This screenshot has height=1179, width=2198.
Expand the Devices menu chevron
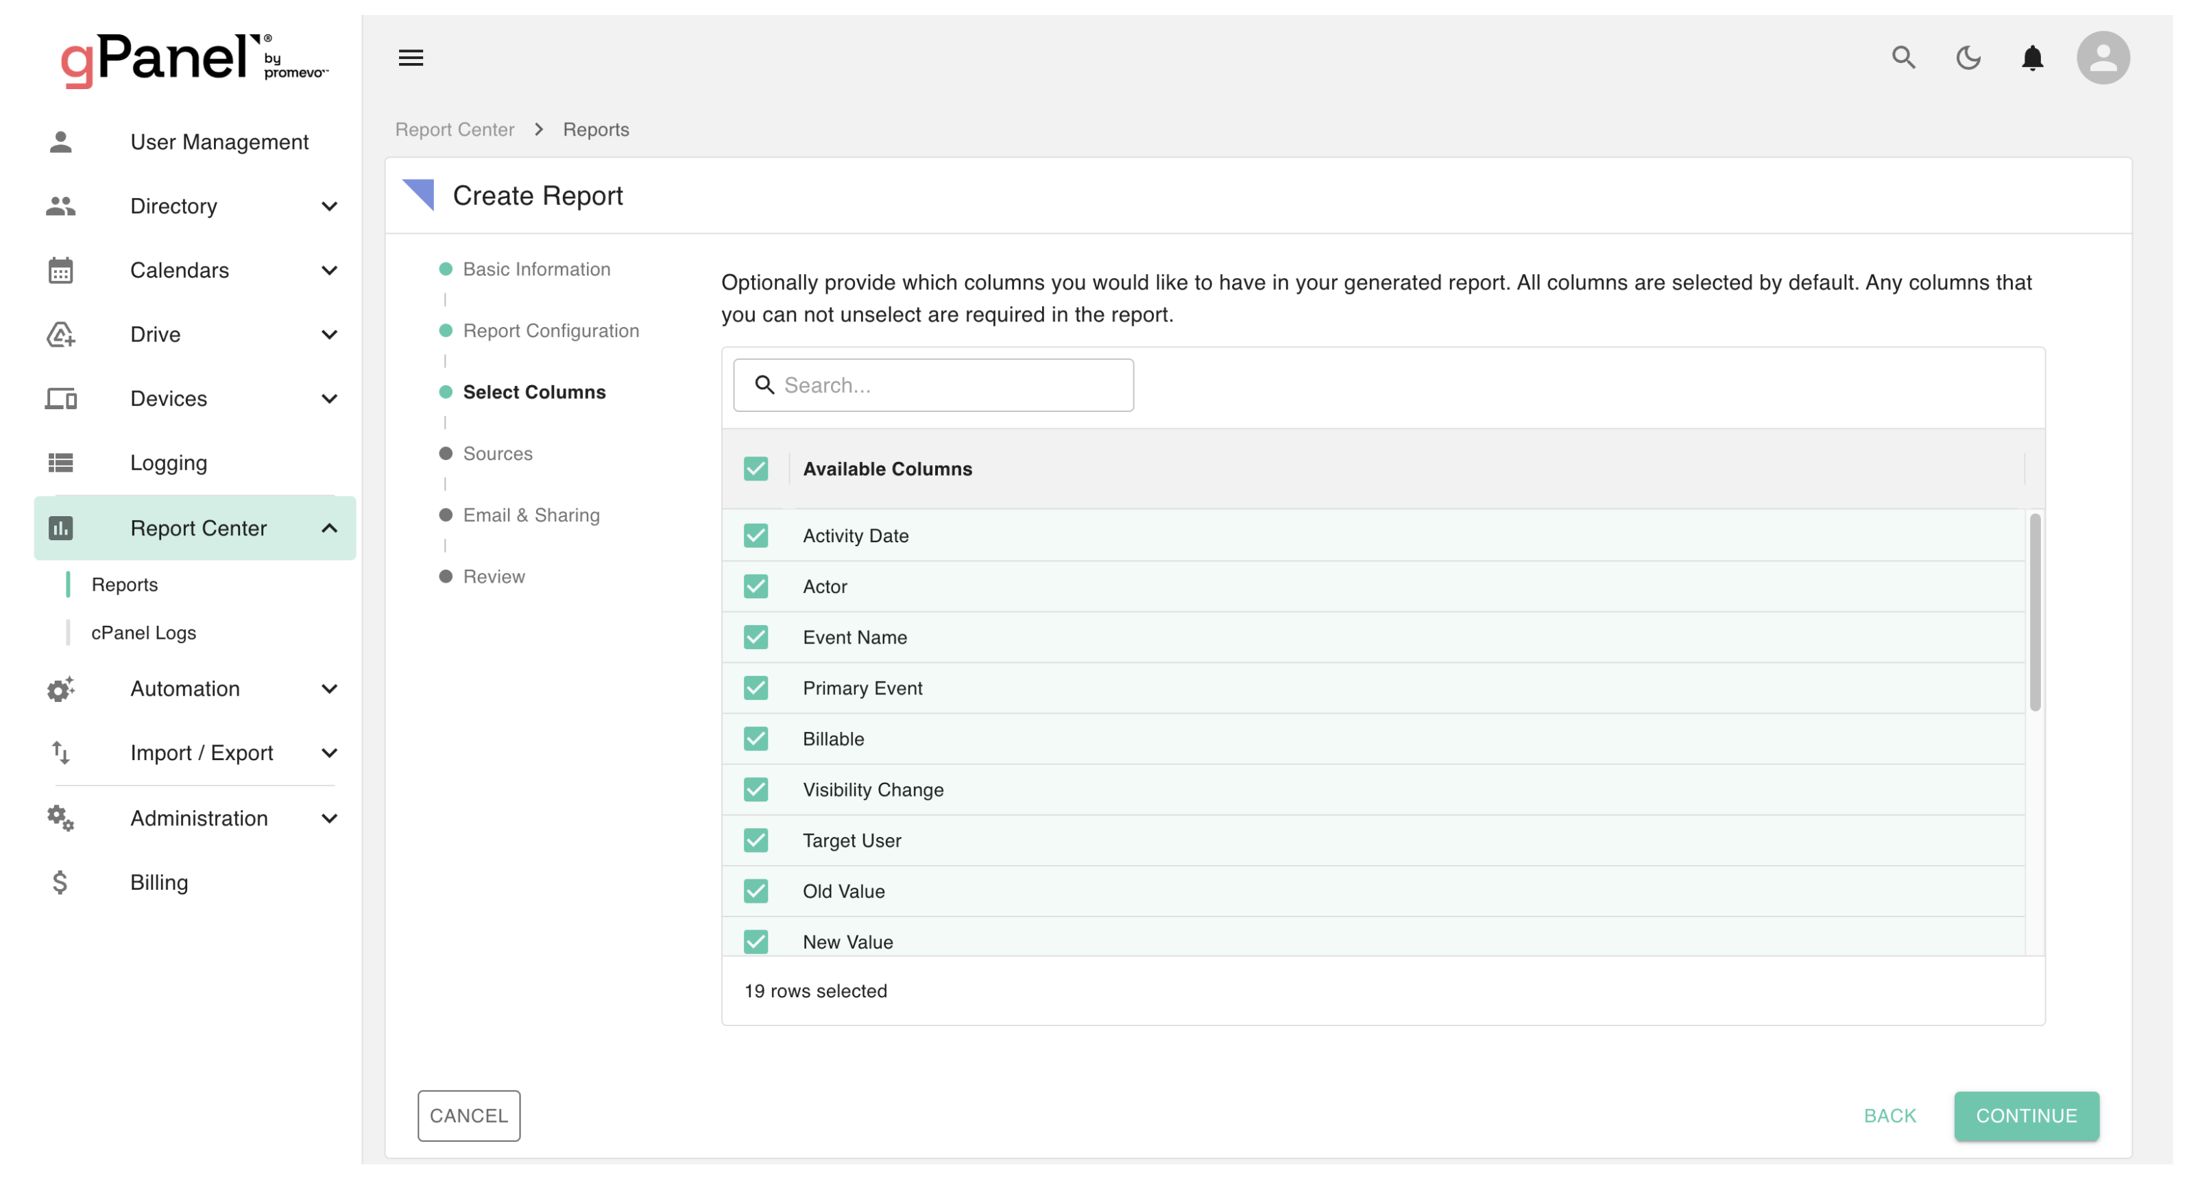tap(328, 398)
